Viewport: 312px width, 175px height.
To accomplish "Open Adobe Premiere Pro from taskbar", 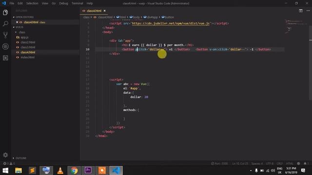I will point(88,171).
